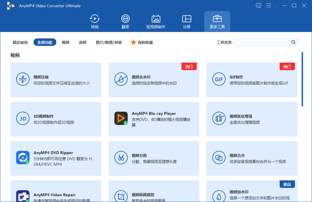The height and width of the screenshot is (202, 312).
Task: Select the 视频去水印 watermark remover tool
Action: click(x=154, y=80)
